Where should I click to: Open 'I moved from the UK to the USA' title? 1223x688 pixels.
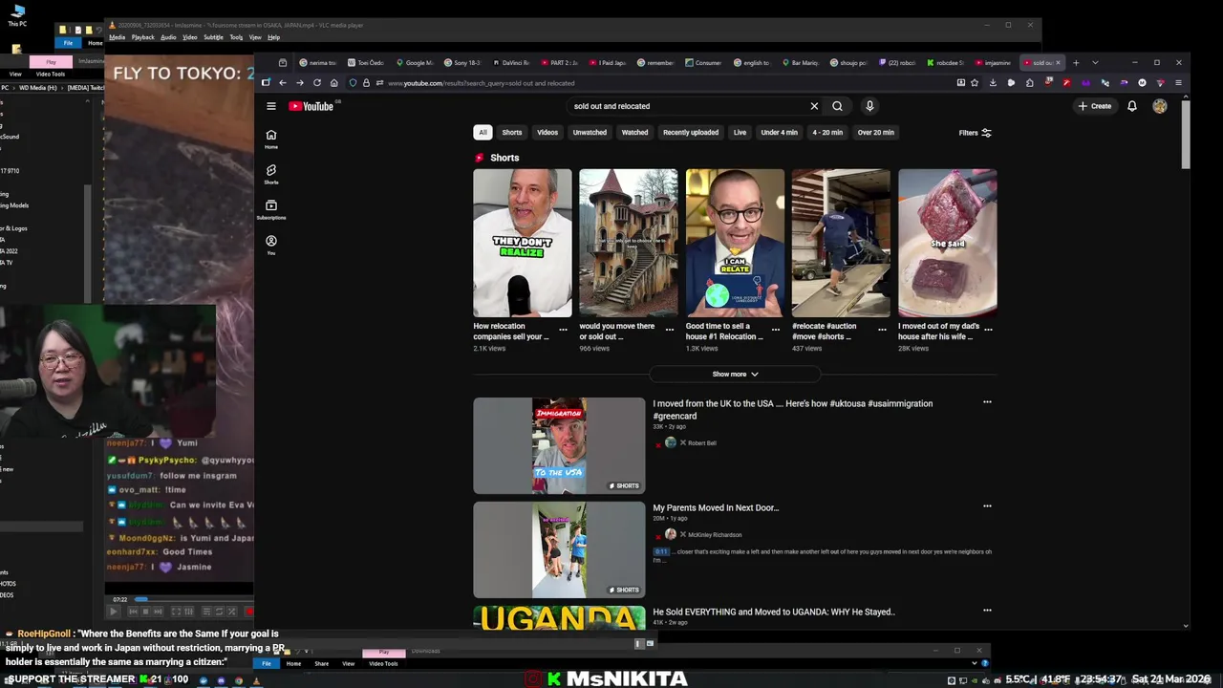click(793, 409)
